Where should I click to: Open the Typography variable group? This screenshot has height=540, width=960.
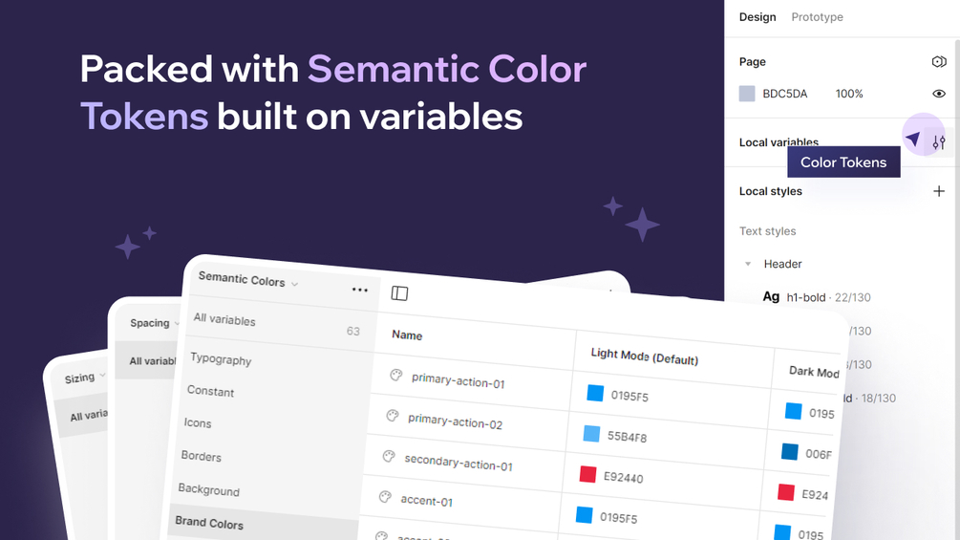coord(221,359)
